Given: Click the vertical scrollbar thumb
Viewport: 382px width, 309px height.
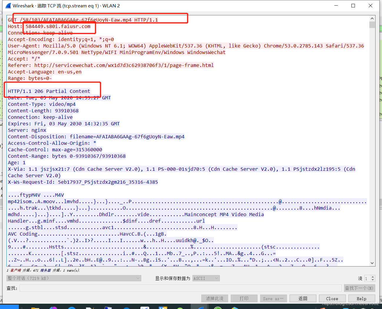Looking at the screenshot, I should 372,24.
